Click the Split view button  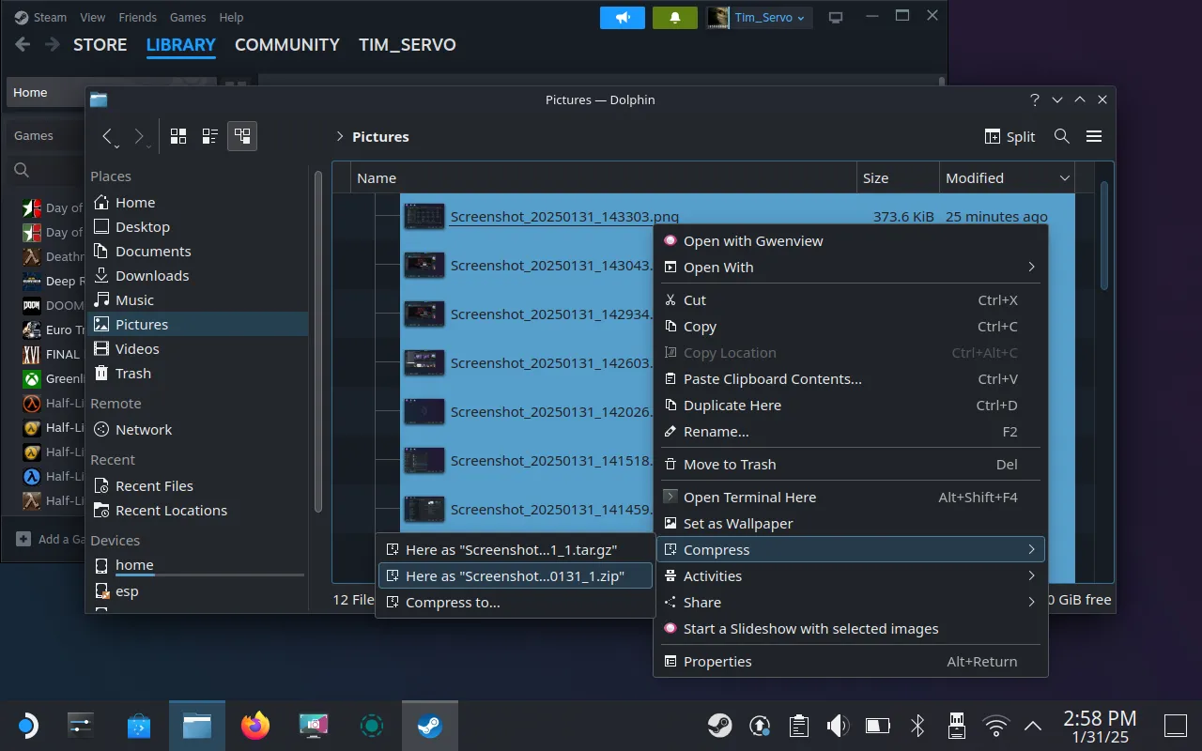[1009, 136]
